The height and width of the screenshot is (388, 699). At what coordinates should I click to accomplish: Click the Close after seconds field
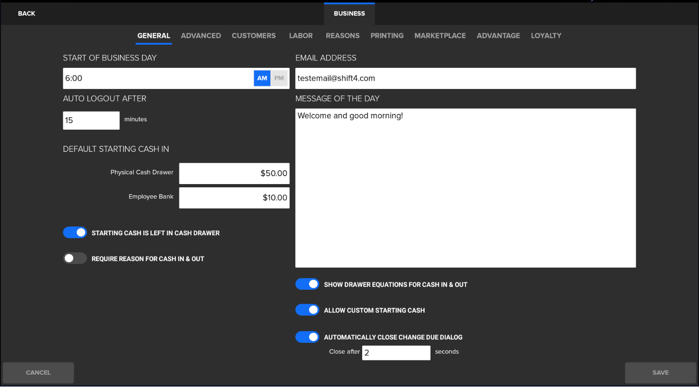pos(396,353)
